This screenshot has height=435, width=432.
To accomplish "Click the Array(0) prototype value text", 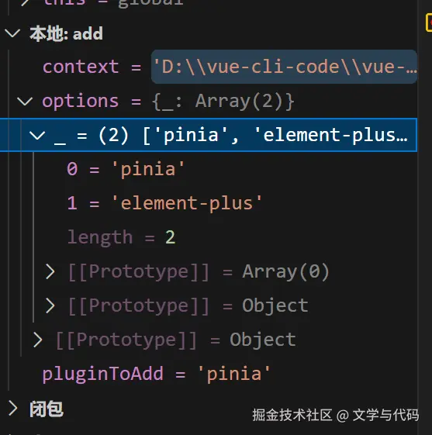I will click(x=285, y=271).
